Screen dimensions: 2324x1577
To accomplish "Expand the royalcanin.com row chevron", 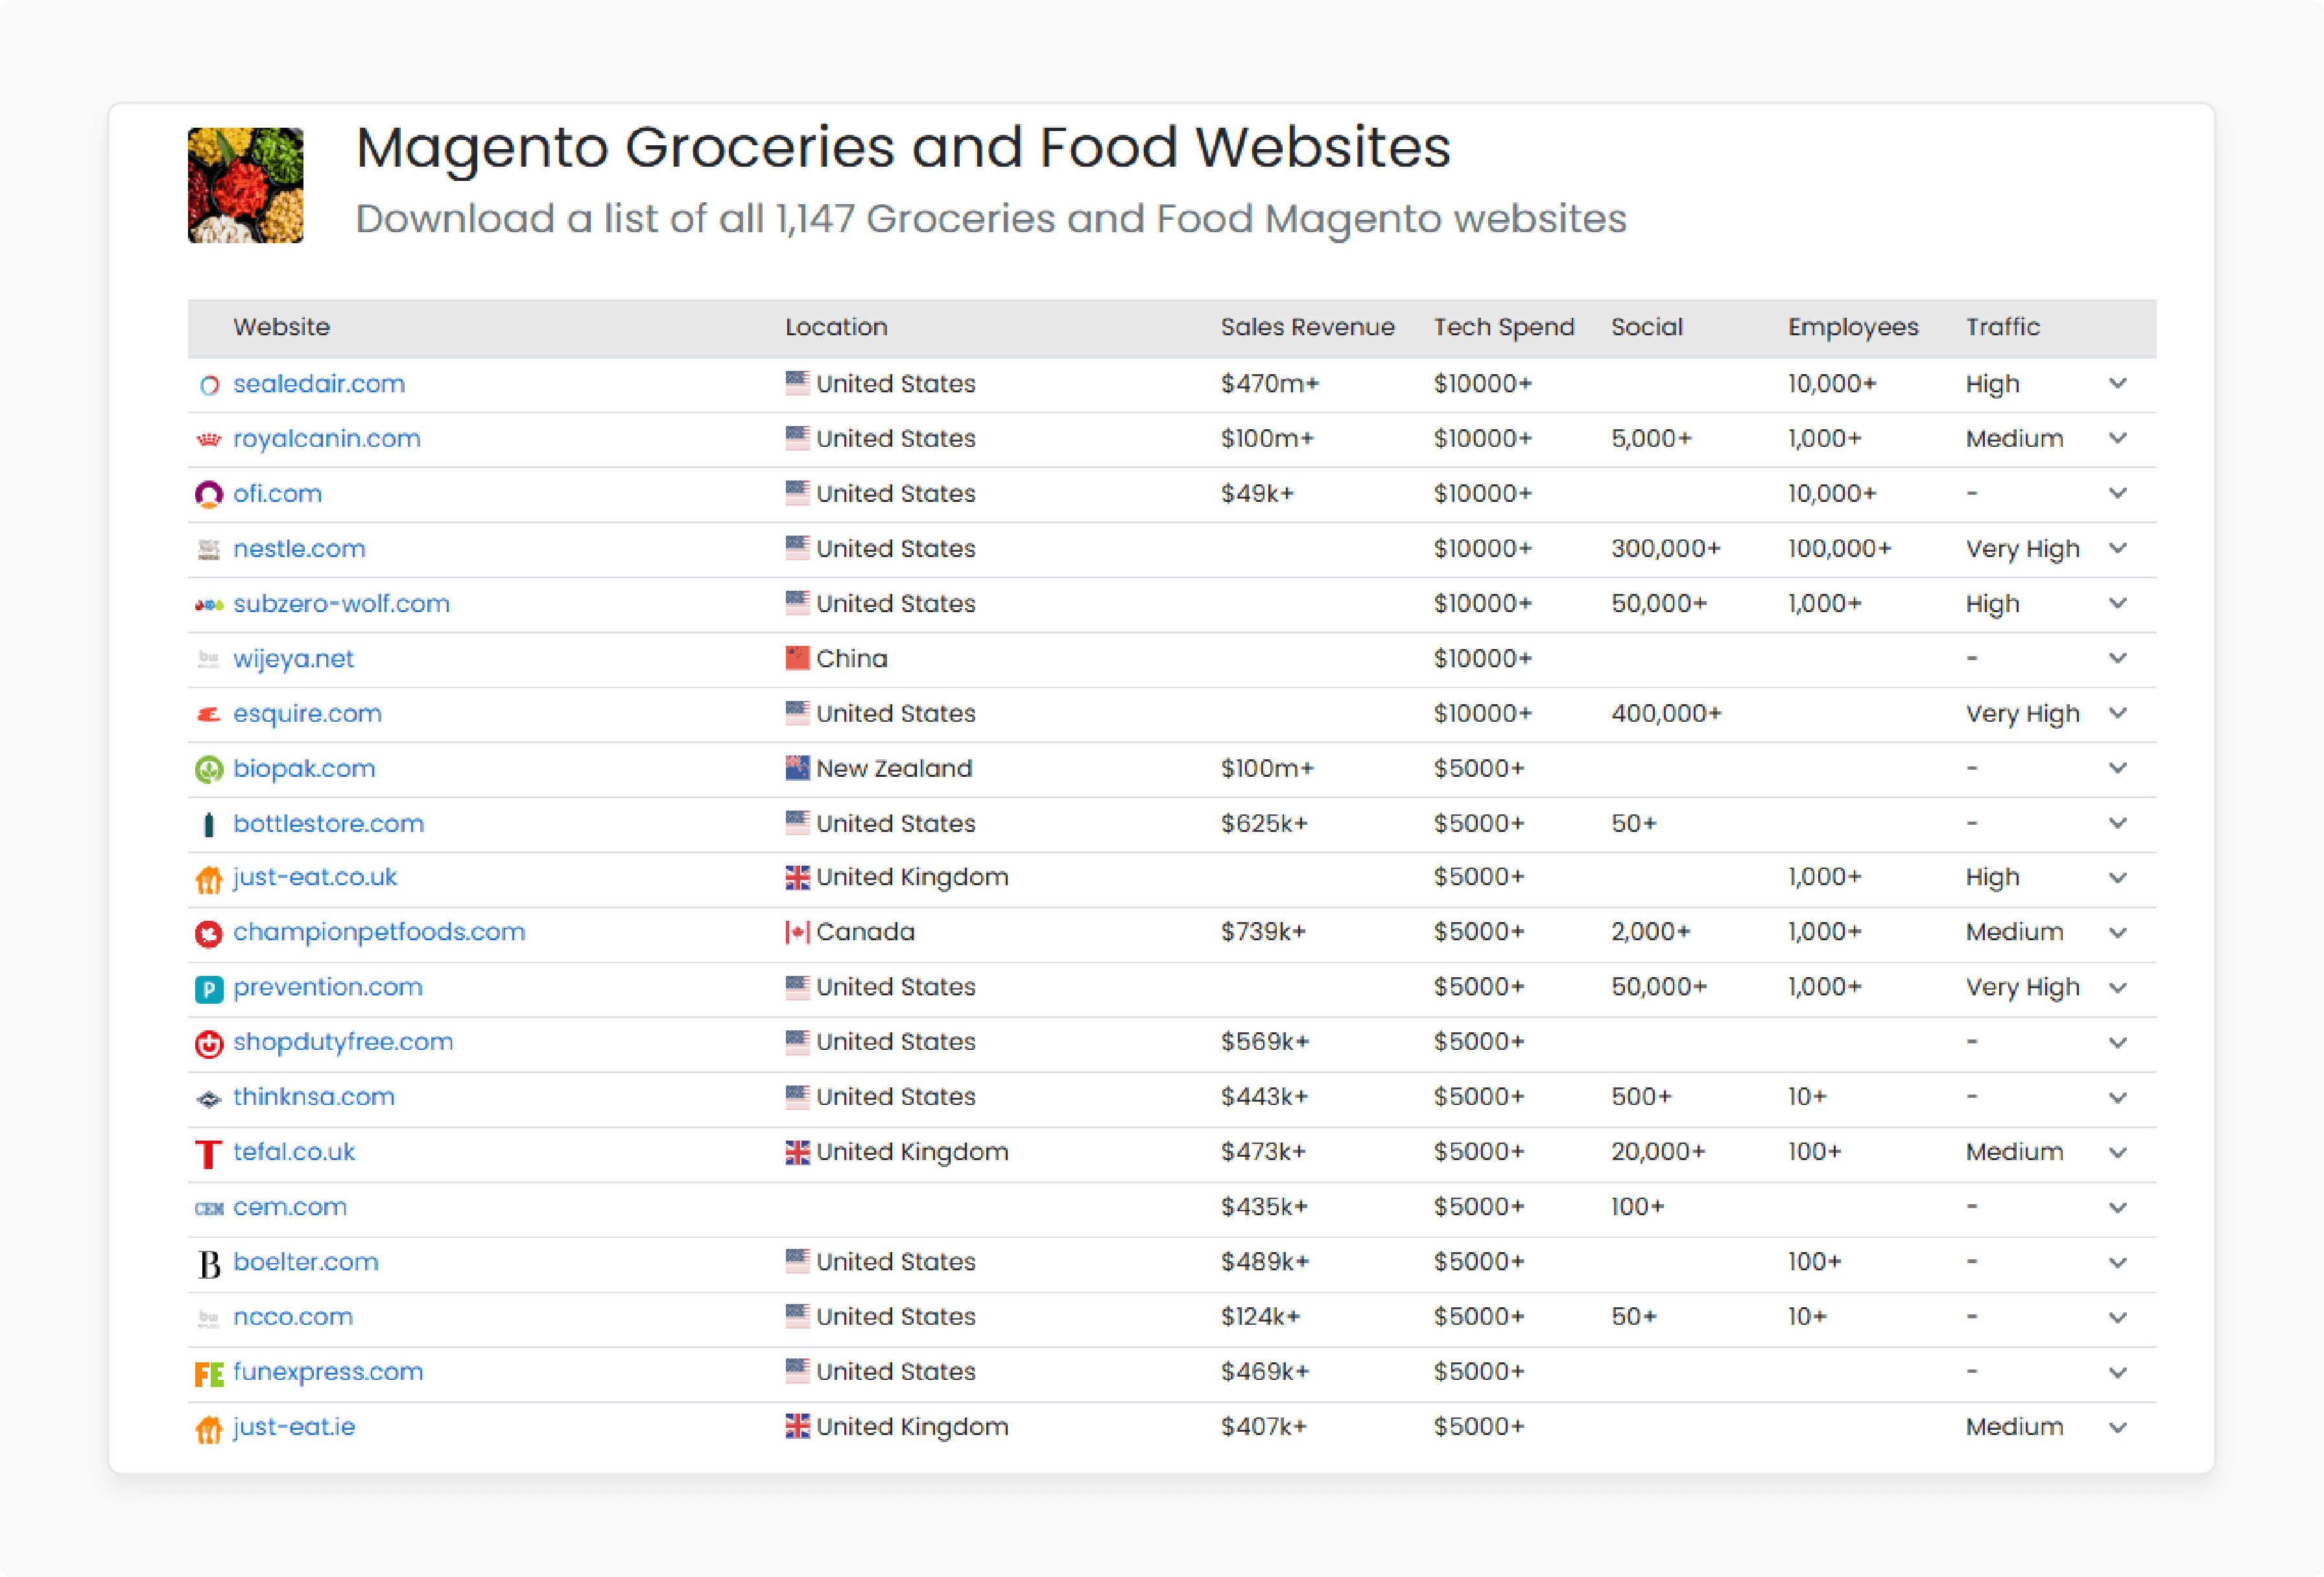I will 2118,439.
